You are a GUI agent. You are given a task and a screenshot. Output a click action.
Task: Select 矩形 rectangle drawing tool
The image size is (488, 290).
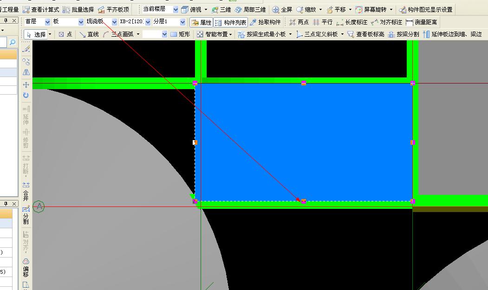(180, 34)
